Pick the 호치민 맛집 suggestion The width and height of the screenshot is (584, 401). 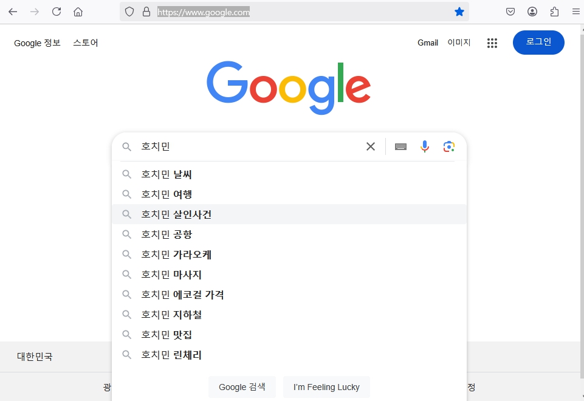(x=167, y=335)
